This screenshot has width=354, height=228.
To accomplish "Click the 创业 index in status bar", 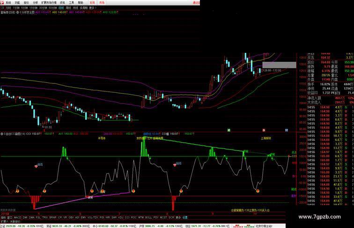I will click(208, 226).
